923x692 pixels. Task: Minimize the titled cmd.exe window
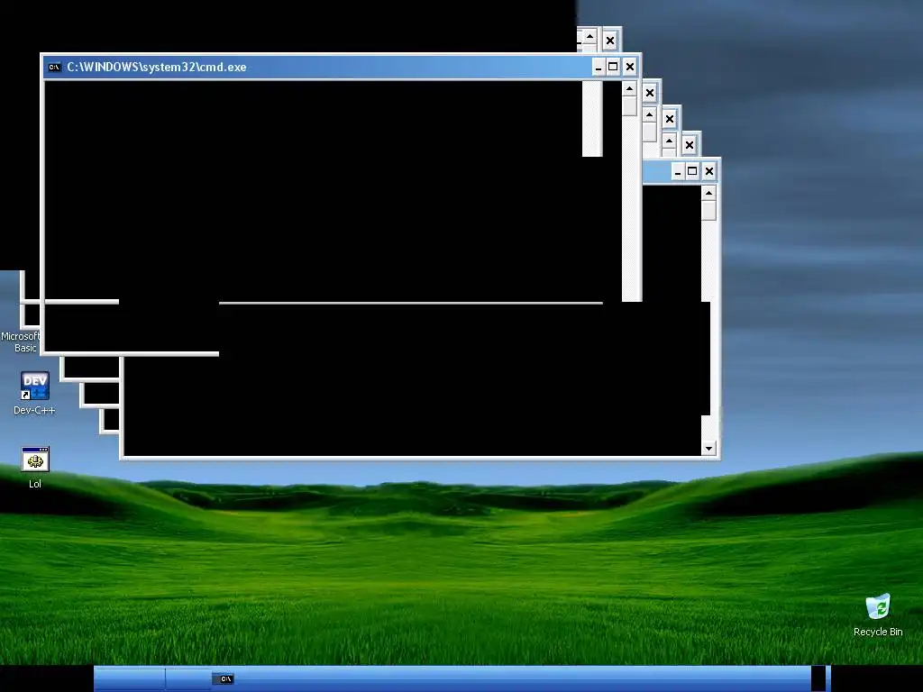(x=599, y=67)
